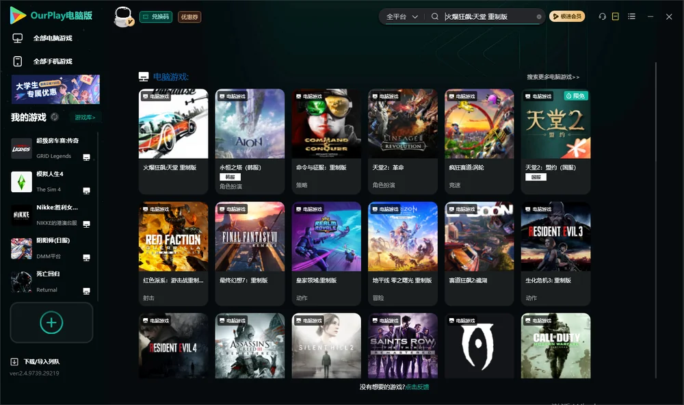The image size is (684, 405).
Task: Click the add game plus button
Action: pos(51,322)
